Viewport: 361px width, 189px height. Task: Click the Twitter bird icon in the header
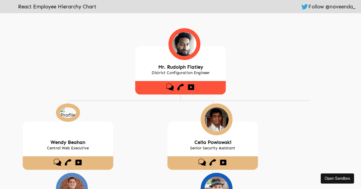[x=304, y=6]
